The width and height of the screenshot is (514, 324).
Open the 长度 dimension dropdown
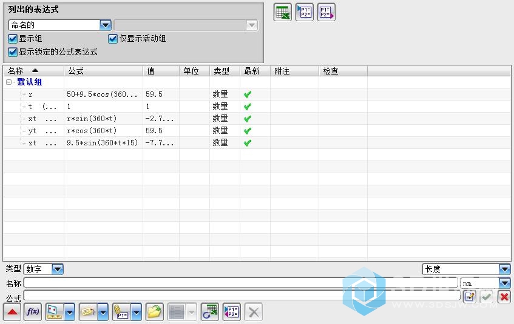(x=505, y=269)
